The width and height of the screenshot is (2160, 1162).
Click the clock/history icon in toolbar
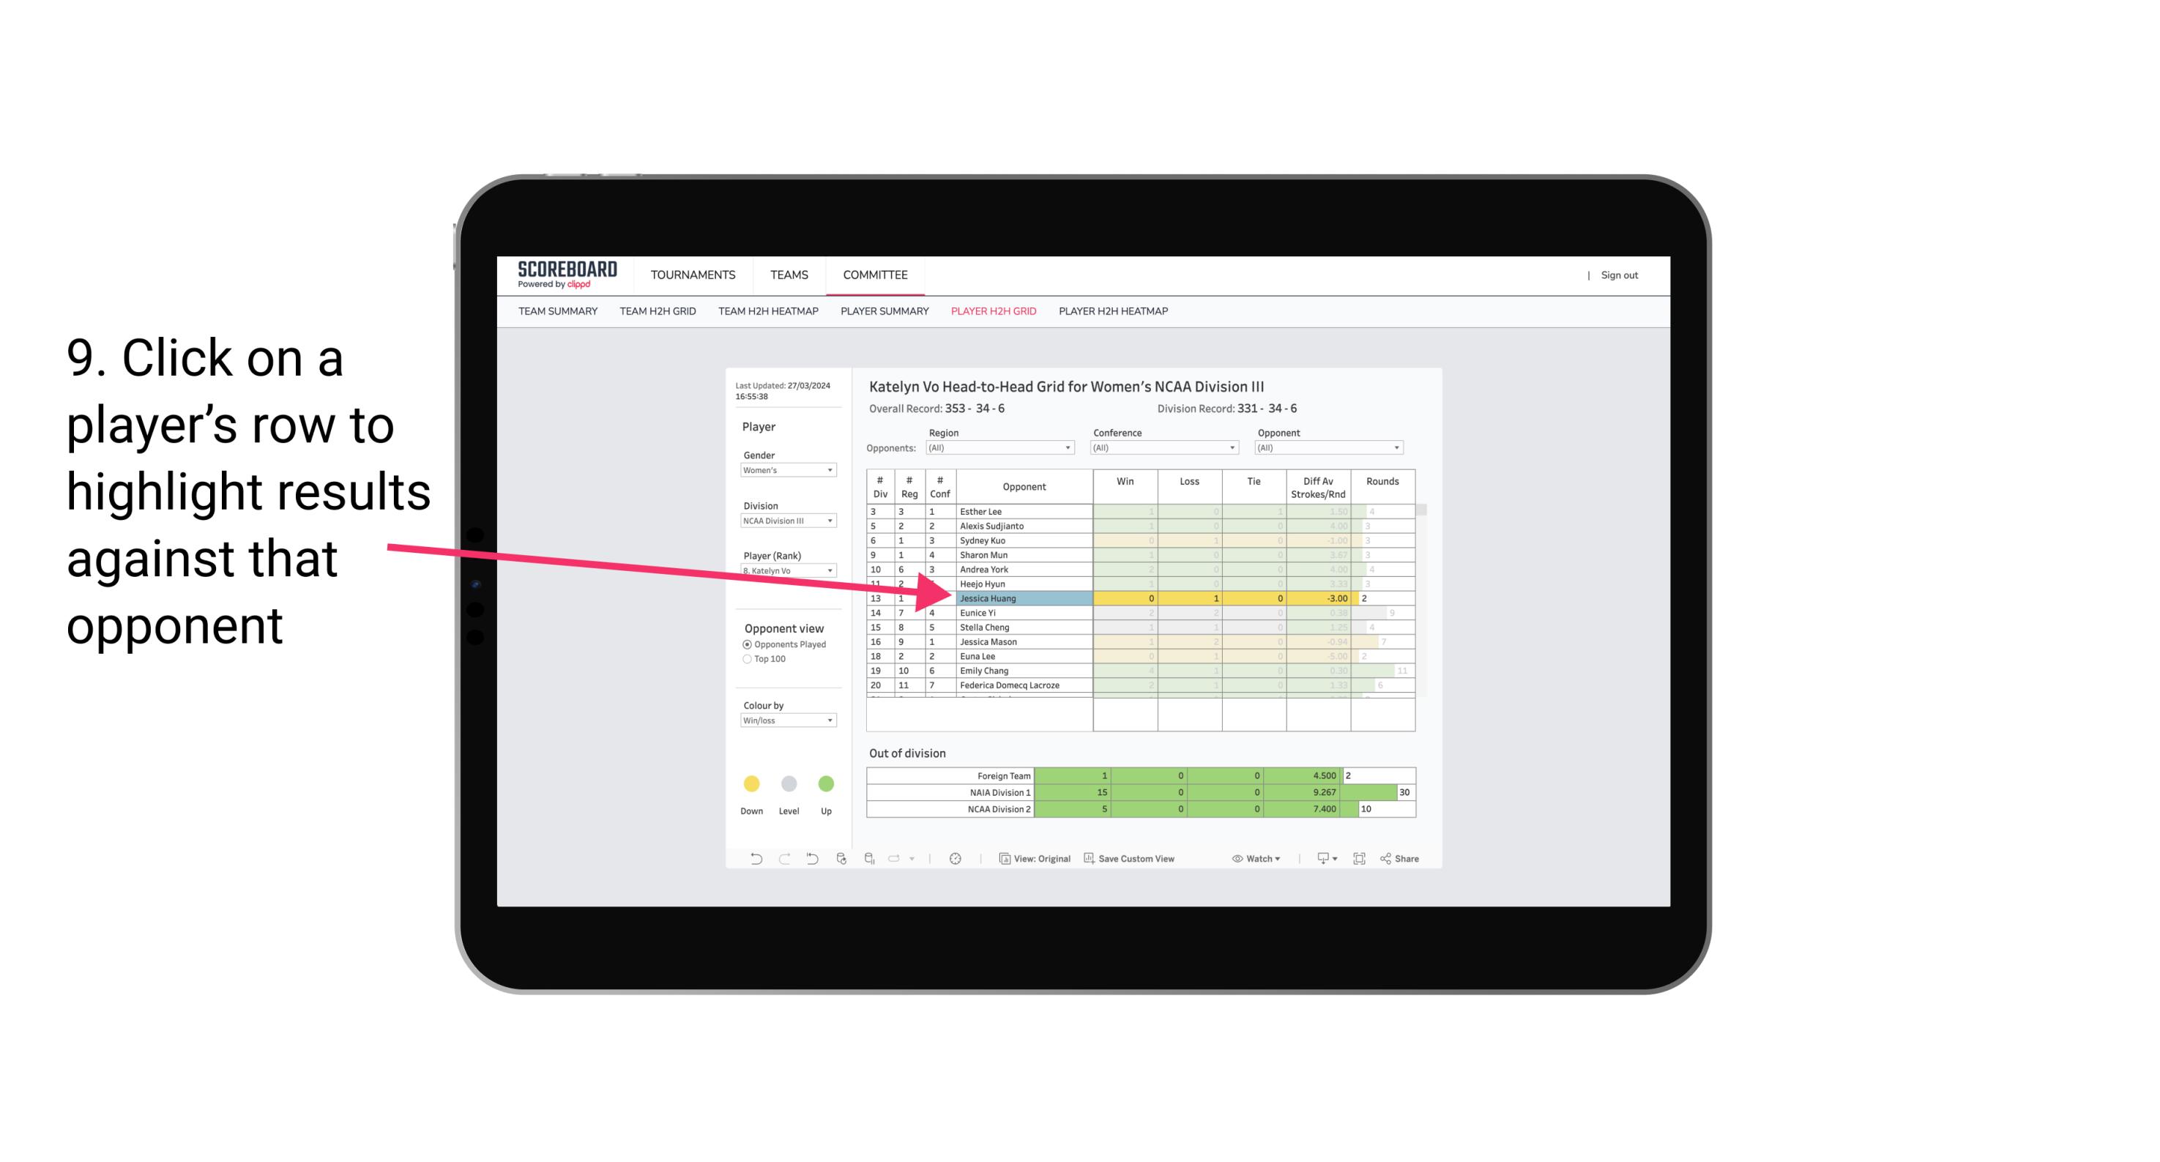[956, 860]
